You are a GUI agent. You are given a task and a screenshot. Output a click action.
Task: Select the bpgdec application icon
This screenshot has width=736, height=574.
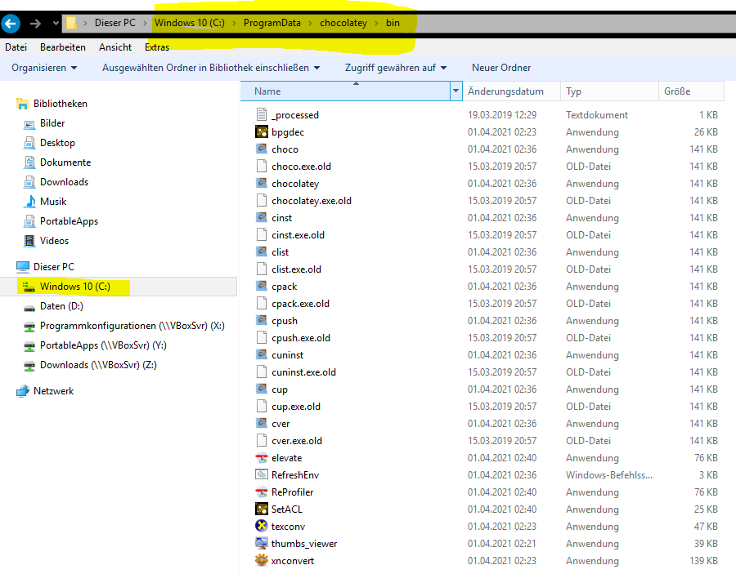[x=262, y=131]
